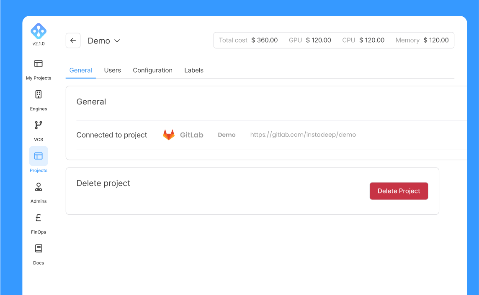Click the red Delete Project button
This screenshot has width=479, height=295.
coord(399,191)
